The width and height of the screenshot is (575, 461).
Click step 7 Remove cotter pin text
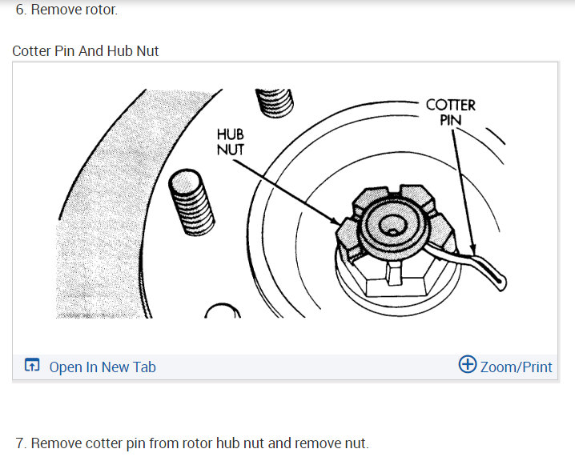(192, 443)
